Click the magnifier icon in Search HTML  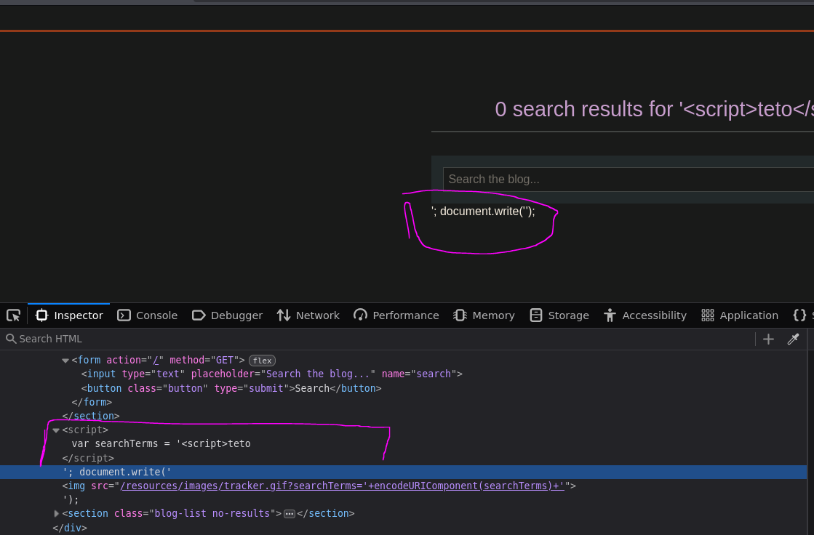tap(11, 339)
